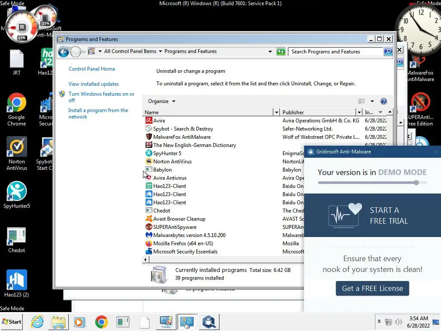Click the change view icon in toolbar
This screenshot has width=441, height=331.
[x=362, y=101]
